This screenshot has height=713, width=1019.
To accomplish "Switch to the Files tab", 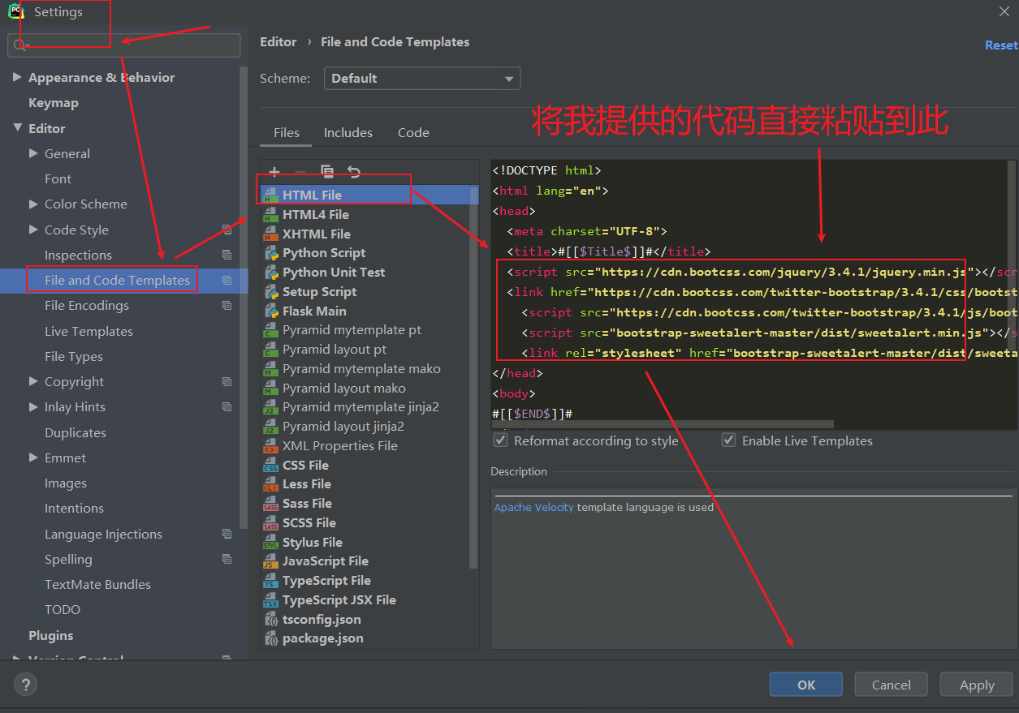I will click(286, 133).
